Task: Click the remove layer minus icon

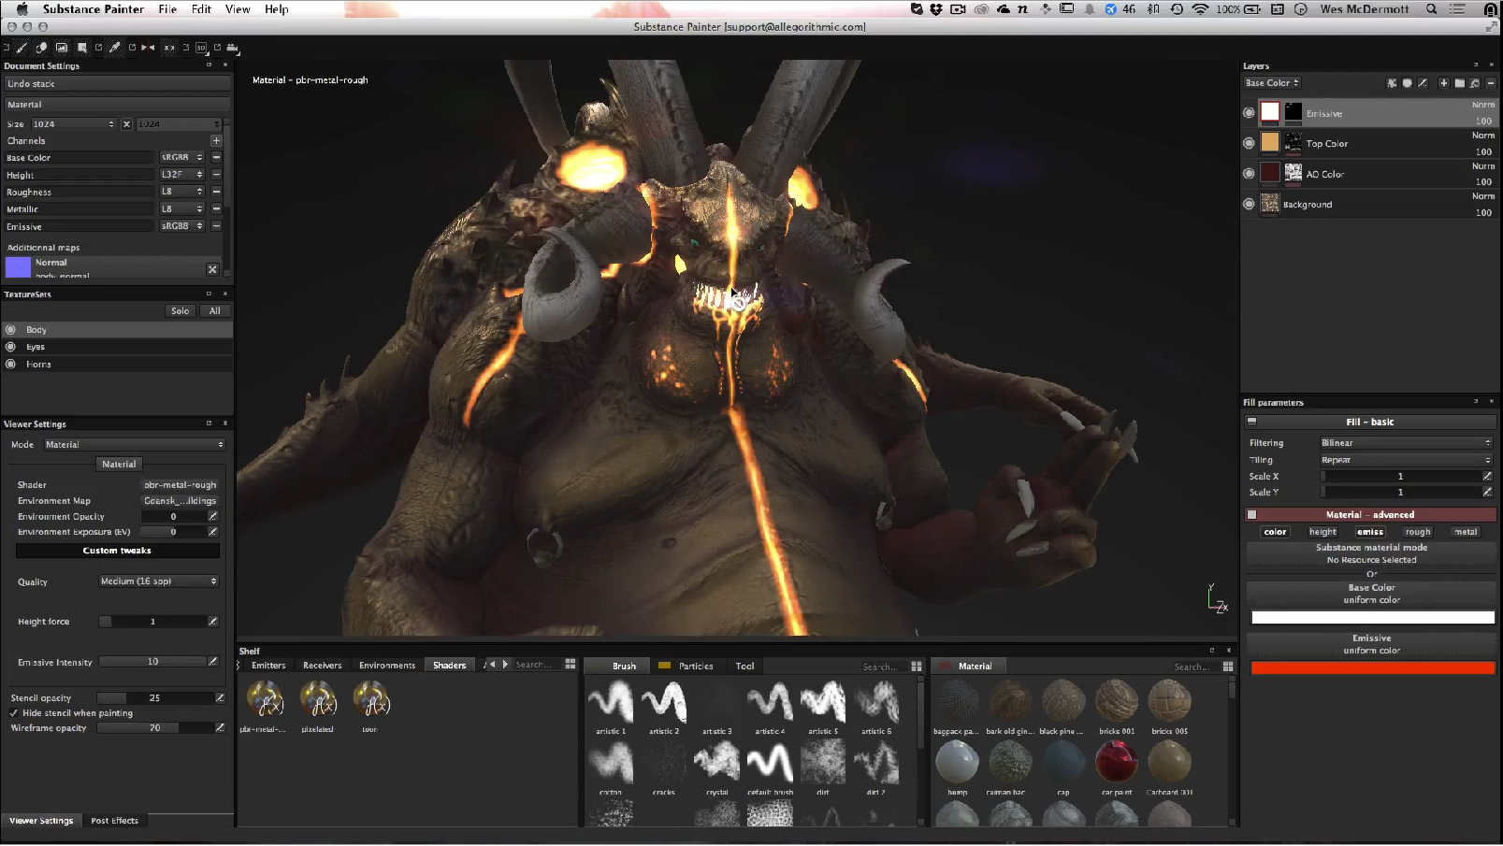Action: pyautogui.click(x=1491, y=83)
